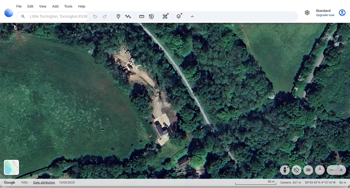Open the map layers icon

pos(179,16)
